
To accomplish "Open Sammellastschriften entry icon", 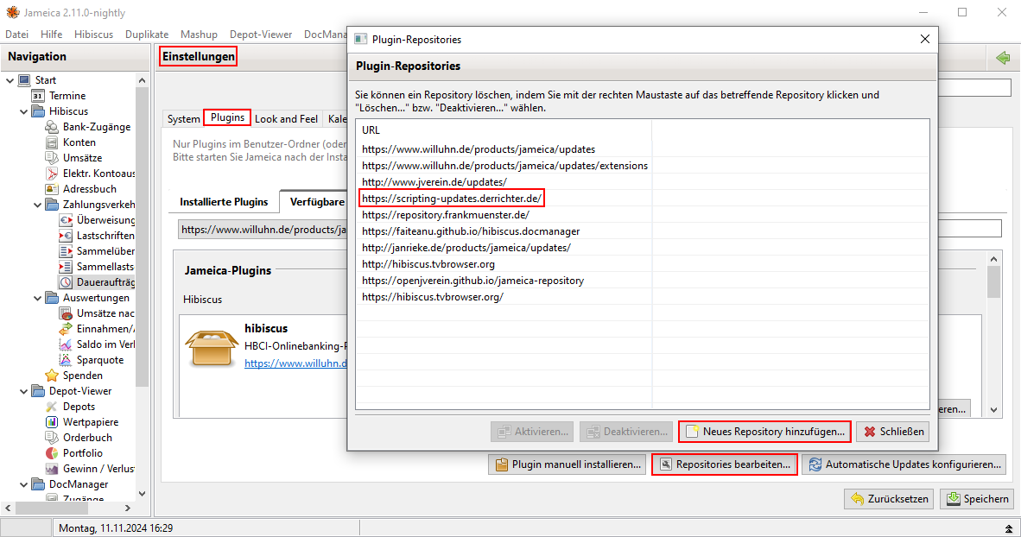I will (x=65, y=267).
